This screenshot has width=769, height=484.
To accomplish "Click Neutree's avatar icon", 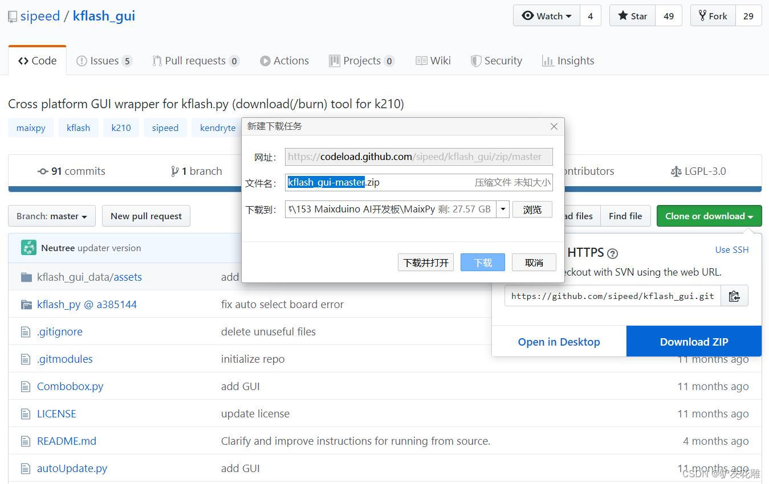I will (29, 248).
